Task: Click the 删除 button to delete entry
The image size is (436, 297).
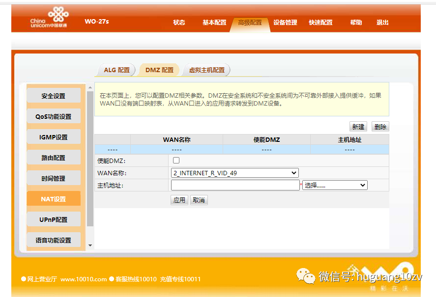Action: click(x=380, y=126)
